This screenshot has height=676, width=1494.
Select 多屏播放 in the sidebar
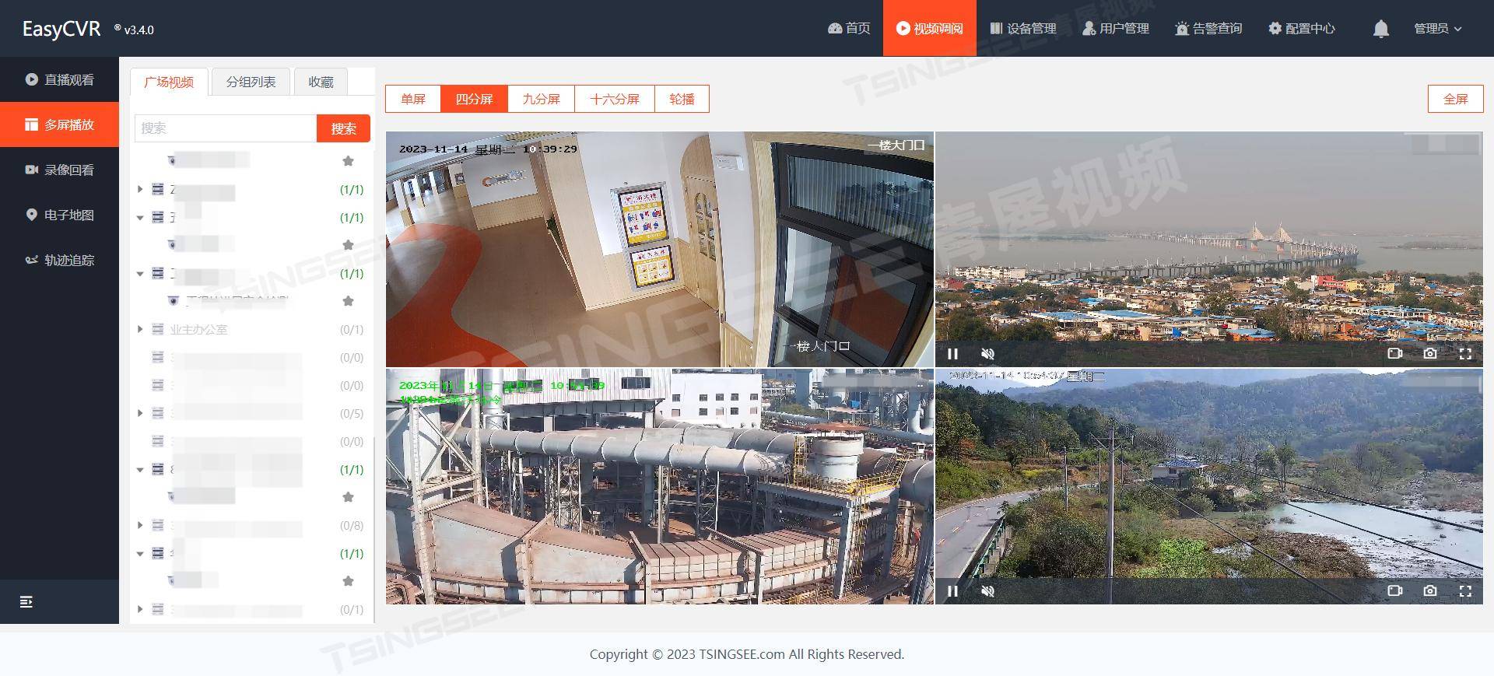59,124
